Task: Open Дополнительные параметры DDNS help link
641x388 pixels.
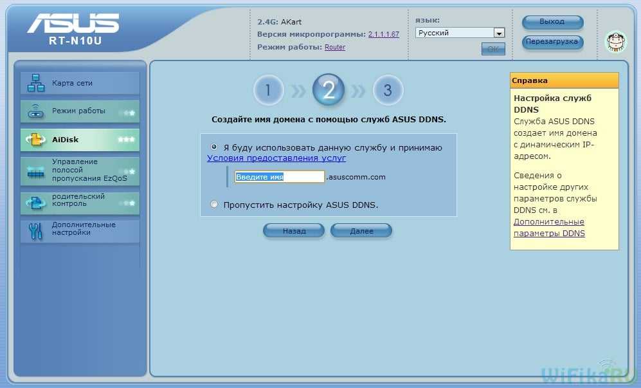Action: (x=549, y=228)
